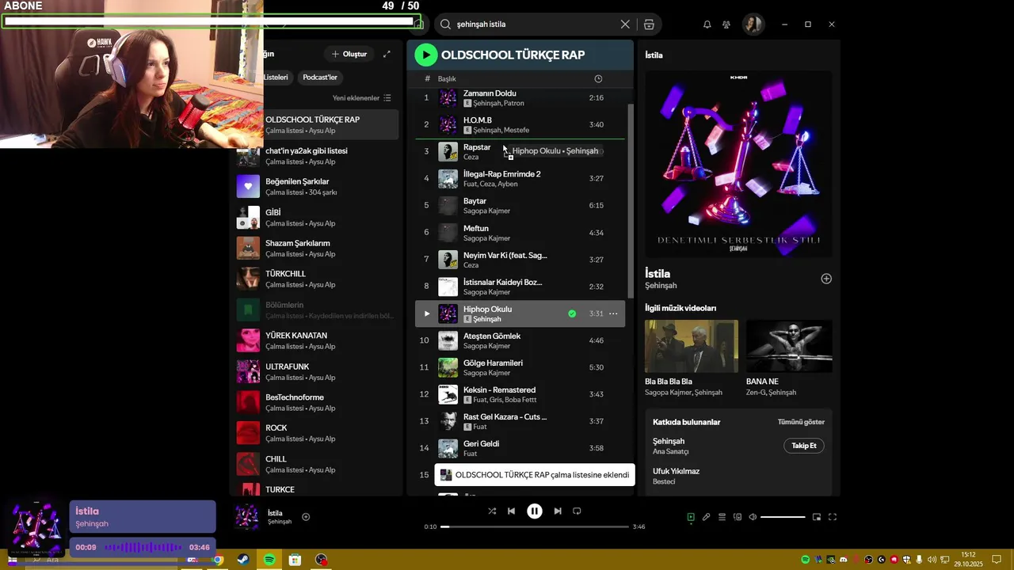1014x570 pixels.
Task: Select the Keksin - Remastered track
Action: click(520, 394)
